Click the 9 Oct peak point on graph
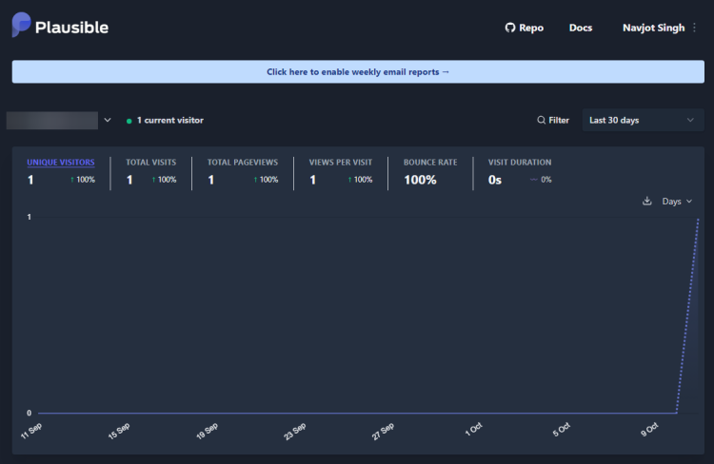Screen dimensions: 714x464 tap(698, 220)
